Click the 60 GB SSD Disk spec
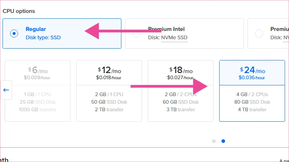 coord(180,102)
